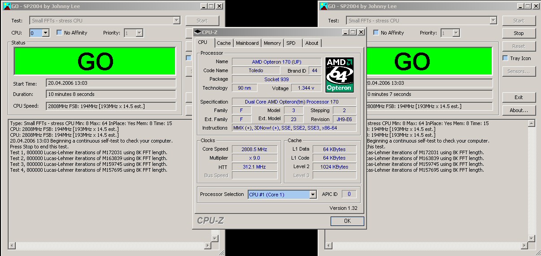
Task: Click Stop button in right SP2004 window
Action: (519, 33)
